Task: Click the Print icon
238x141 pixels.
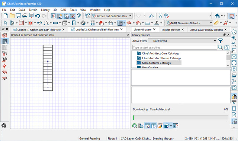Action: tap(25, 16)
